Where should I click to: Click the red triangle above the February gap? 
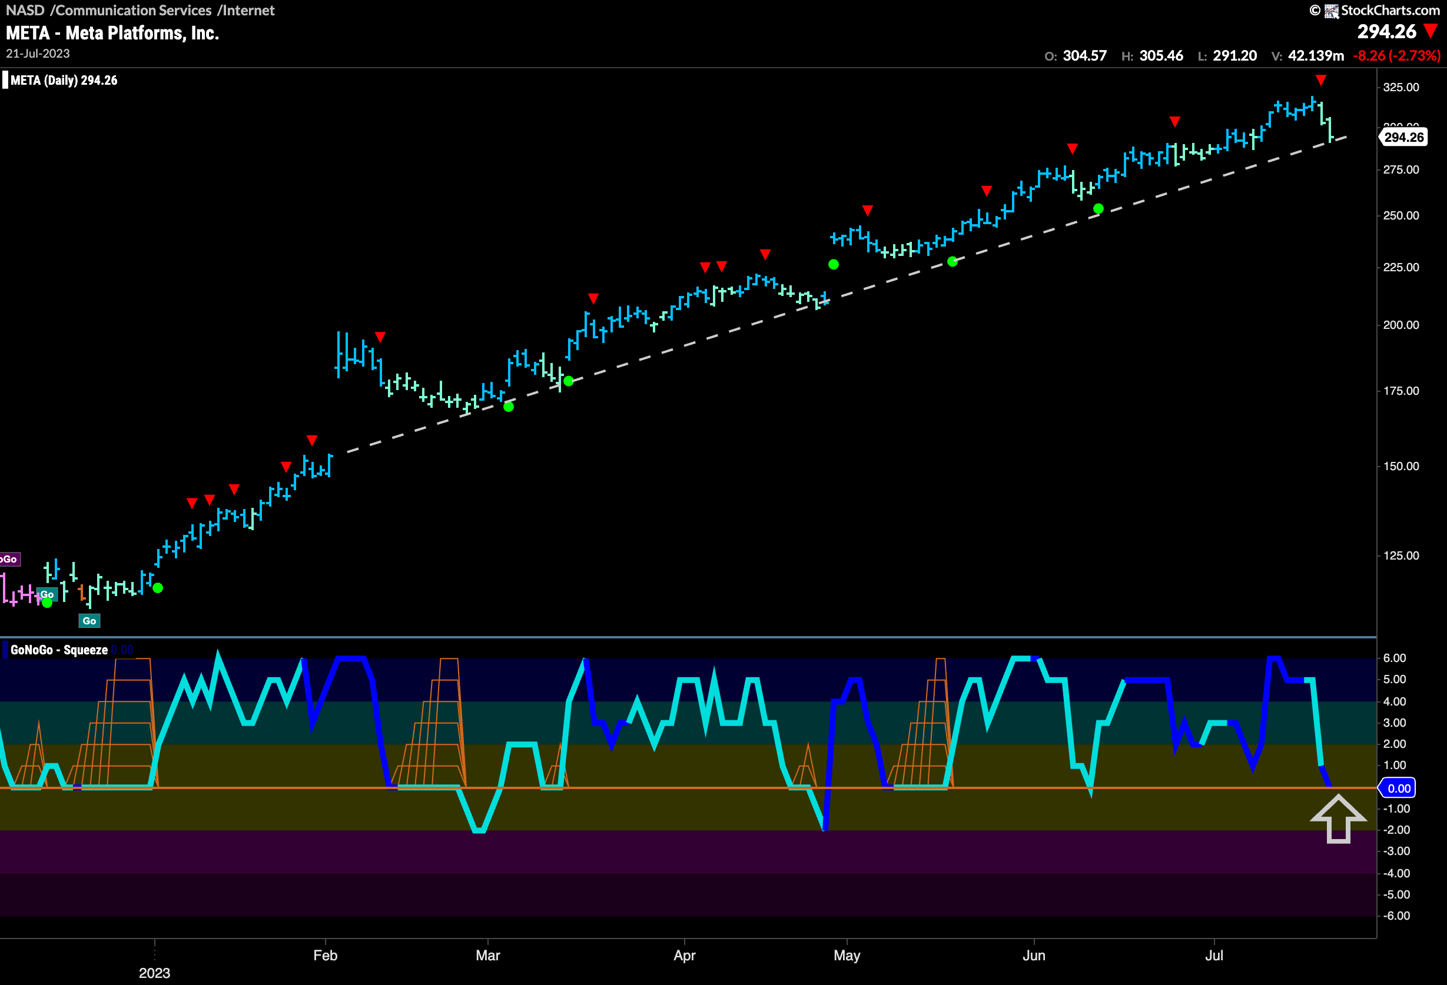380,337
